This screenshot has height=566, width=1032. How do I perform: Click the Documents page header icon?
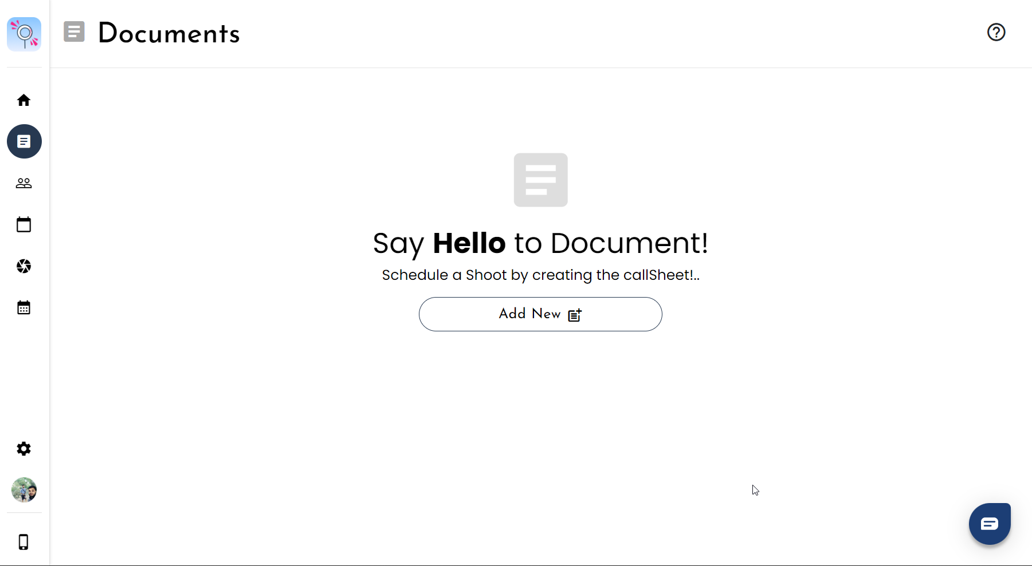pyautogui.click(x=74, y=33)
